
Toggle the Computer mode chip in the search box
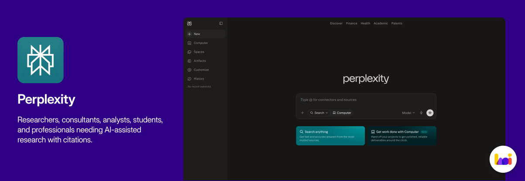tap(342, 113)
